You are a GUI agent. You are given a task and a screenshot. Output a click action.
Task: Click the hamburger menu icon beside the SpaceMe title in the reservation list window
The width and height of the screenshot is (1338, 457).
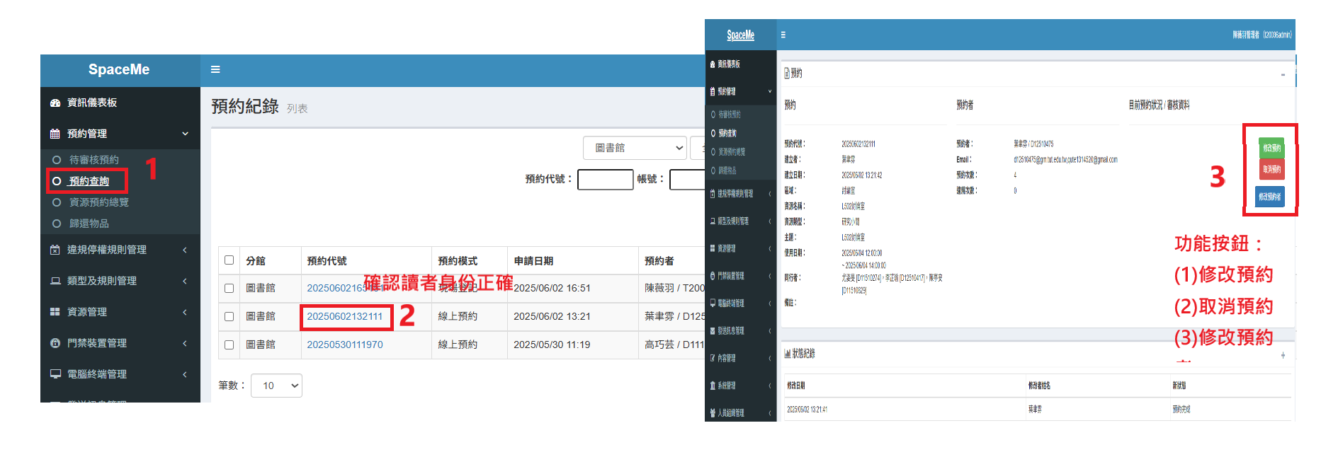click(x=215, y=69)
